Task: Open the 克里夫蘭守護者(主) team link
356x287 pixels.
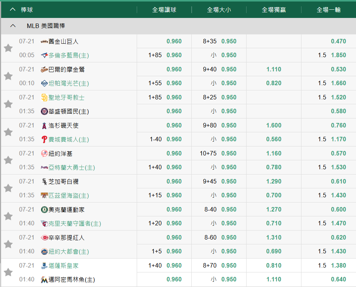Action: pos(75,223)
